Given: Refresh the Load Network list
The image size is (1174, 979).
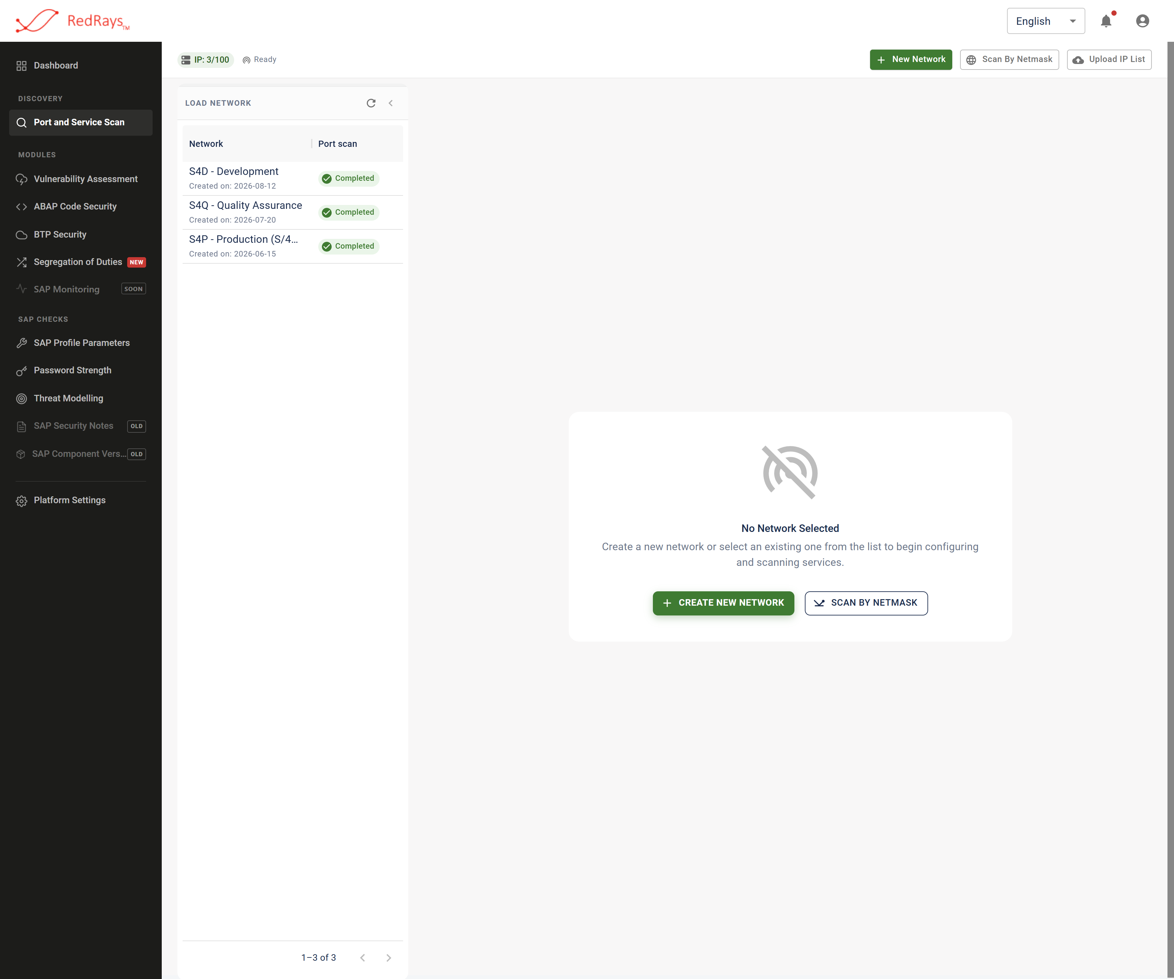Looking at the screenshot, I should pyautogui.click(x=371, y=103).
